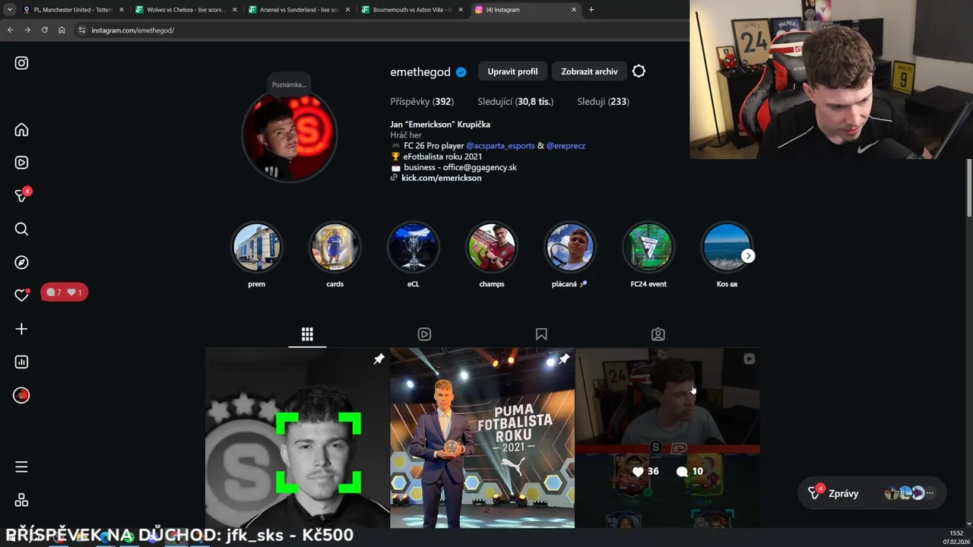
Task: Switch to the Saved bookmark tab
Action: [541, 334]
